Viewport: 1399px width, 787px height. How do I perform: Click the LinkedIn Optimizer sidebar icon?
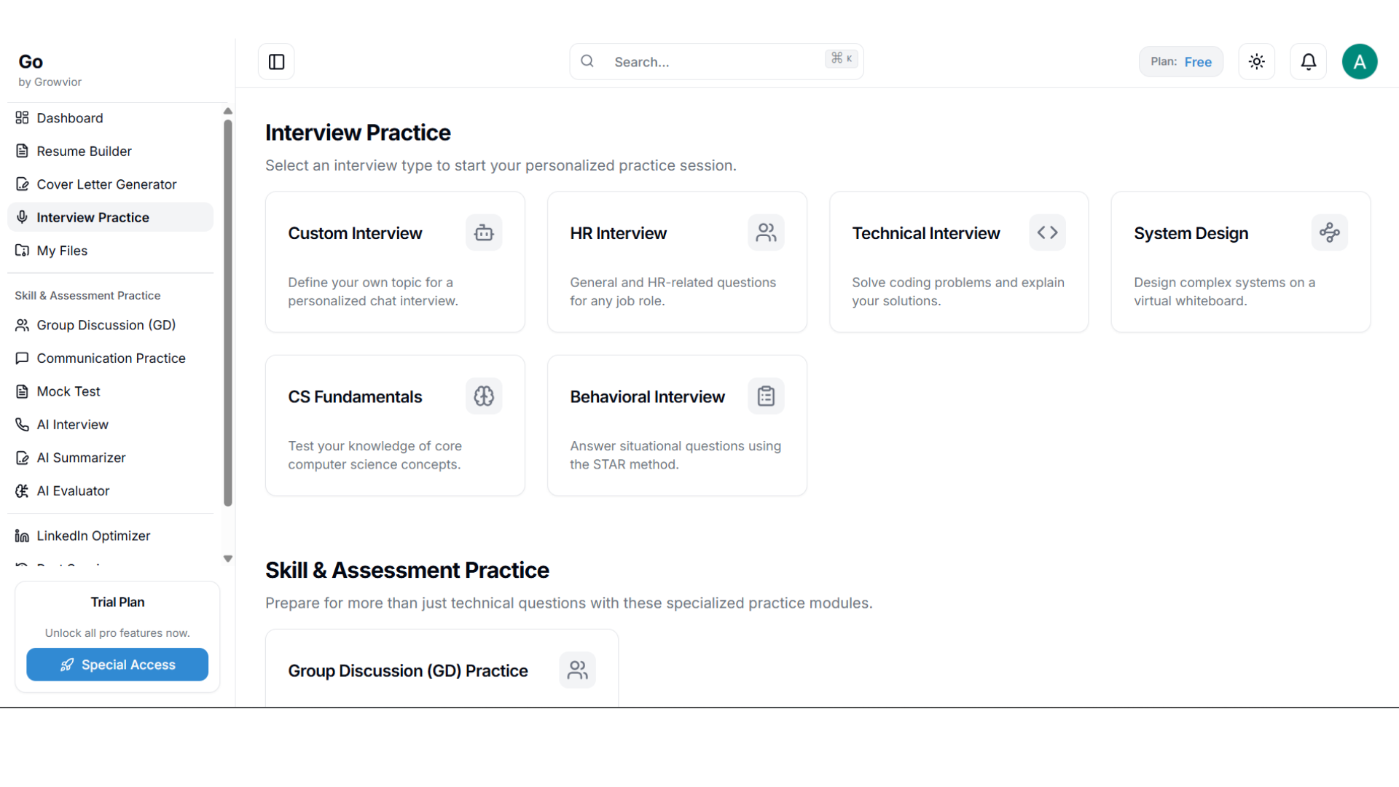(x=21, y=536)
